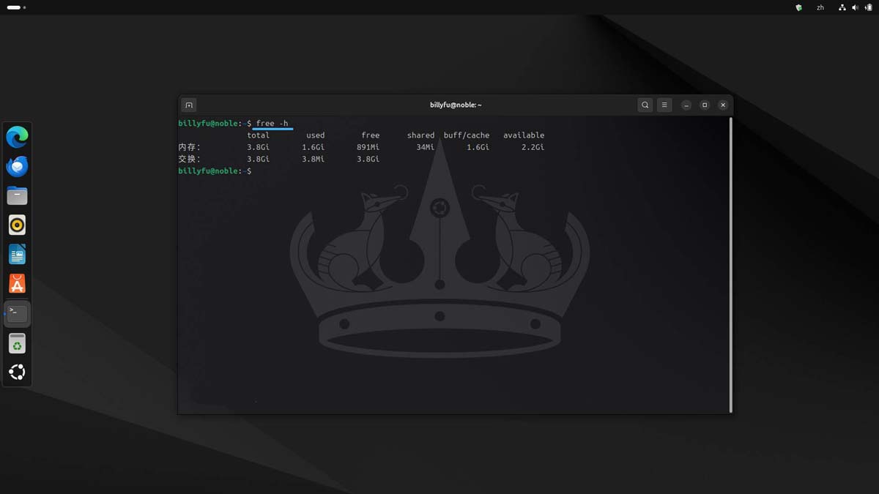Open system menu via the volume icon
Viewport: 879px width, 494px height.
(854, 7)
